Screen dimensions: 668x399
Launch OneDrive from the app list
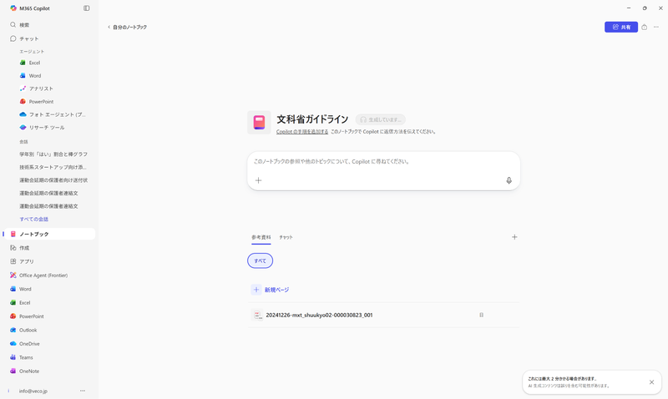49,344
